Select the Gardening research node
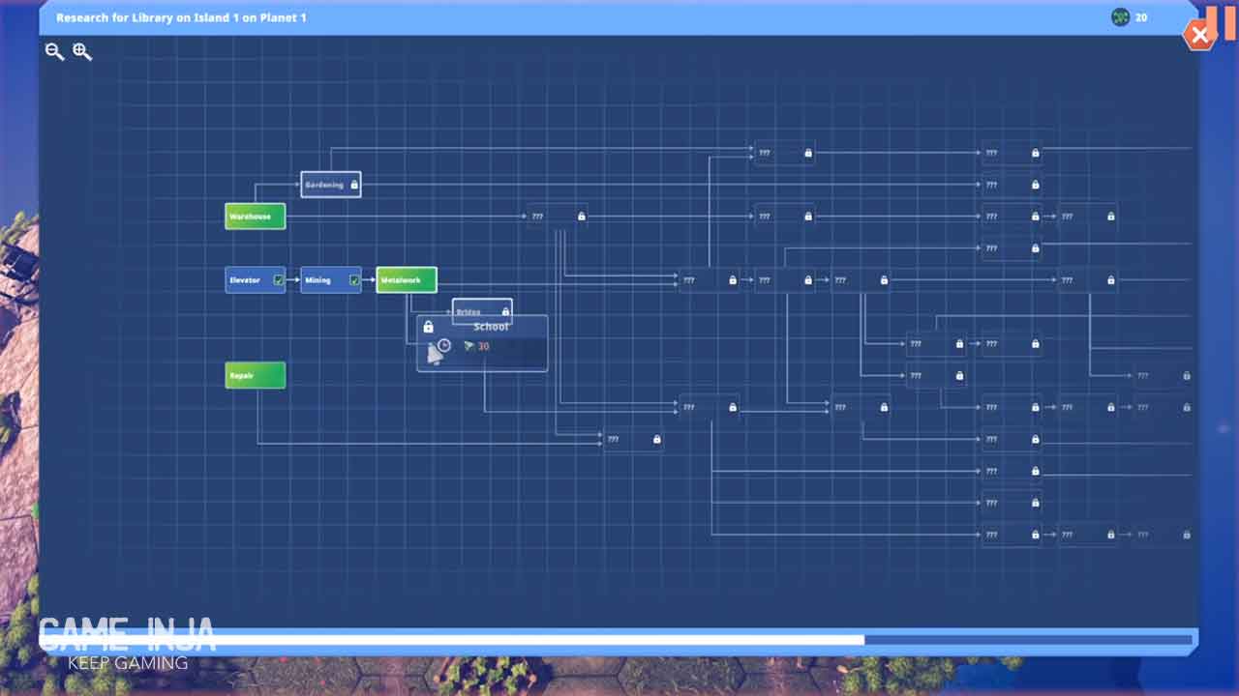Viewport: 1239px width, 696px height. pos(325,185)
